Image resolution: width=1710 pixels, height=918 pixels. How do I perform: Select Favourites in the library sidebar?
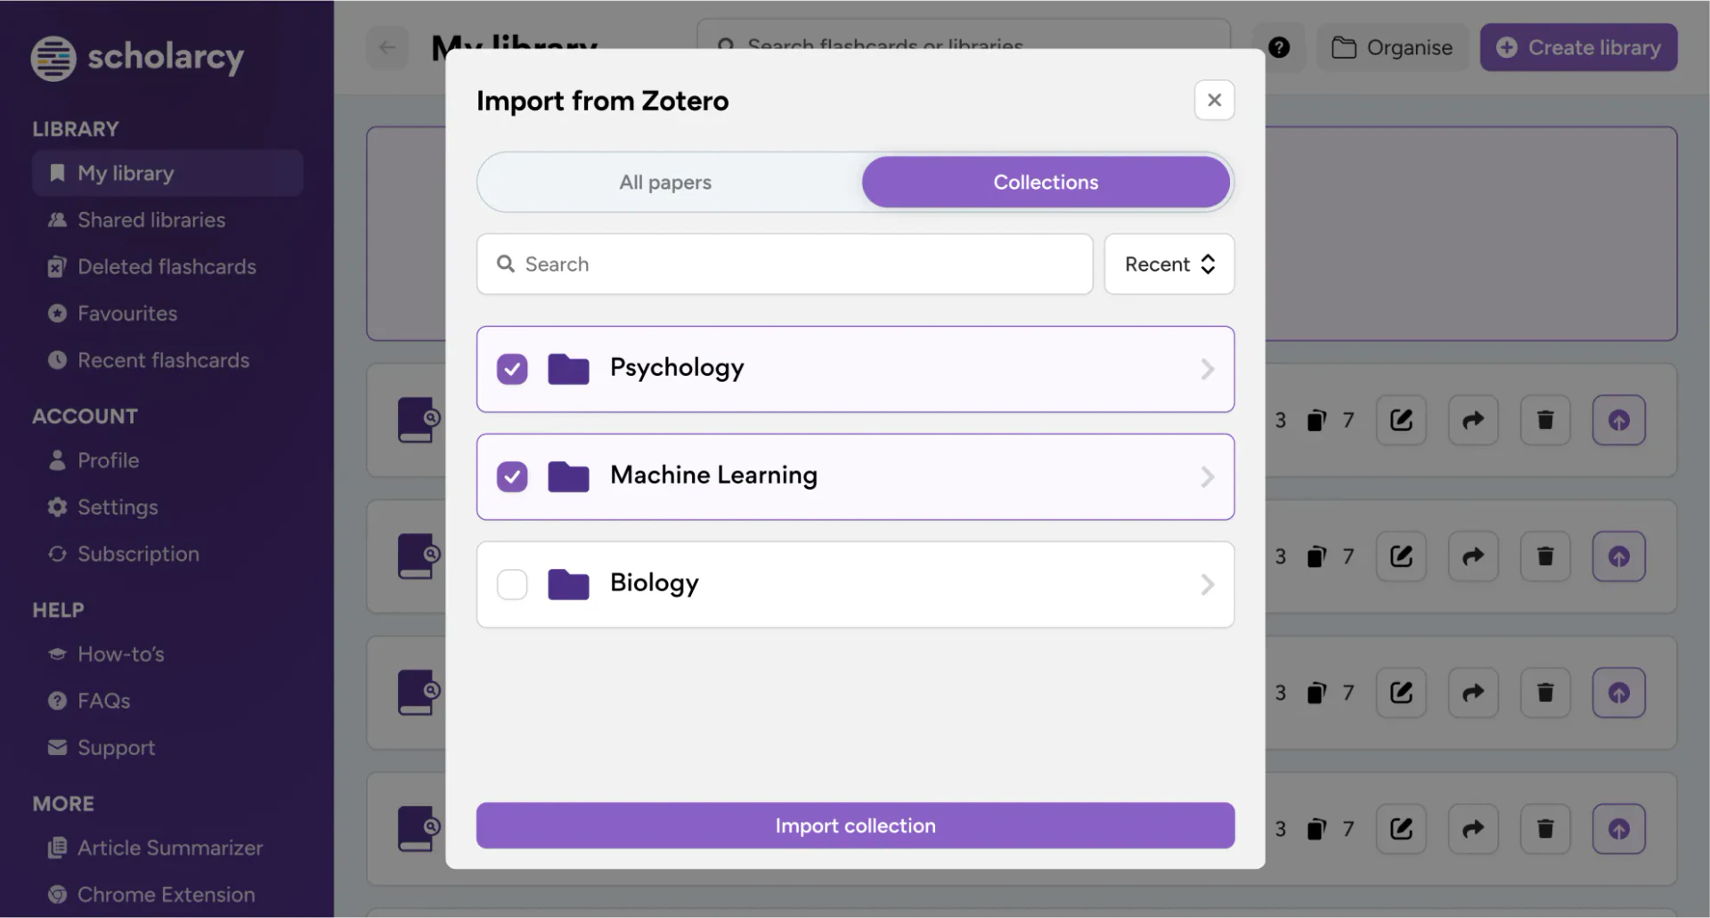pos(127,313)
